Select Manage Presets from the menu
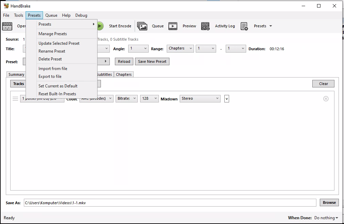 53,34
